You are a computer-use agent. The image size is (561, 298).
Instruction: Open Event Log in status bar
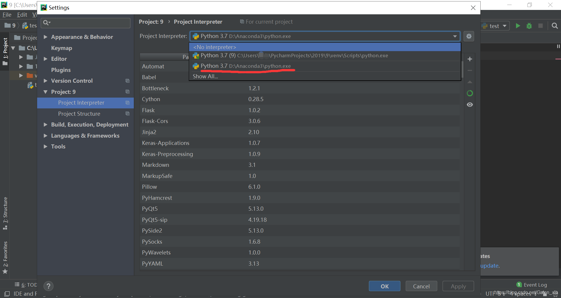click(531, 285)
